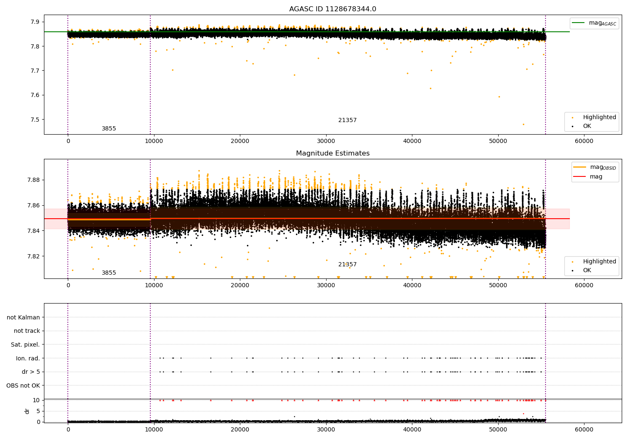Click the 21357 annotation in Magnitude Estimates plot
The image size is (628, 439).
click(x=347, y=265)
